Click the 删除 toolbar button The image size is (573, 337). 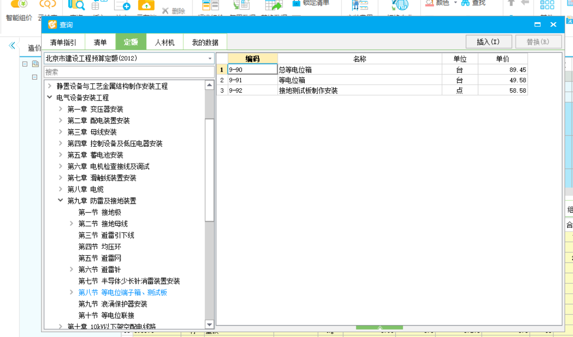point(173,11)
